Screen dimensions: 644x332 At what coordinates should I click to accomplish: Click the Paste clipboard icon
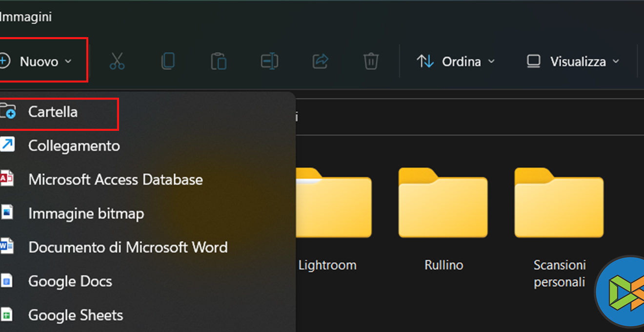pyautogui.click(x=219, y=62)
